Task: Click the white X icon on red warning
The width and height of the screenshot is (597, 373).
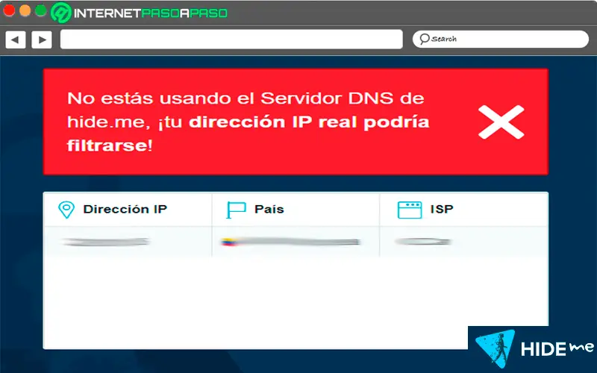Action: (501, 122)
